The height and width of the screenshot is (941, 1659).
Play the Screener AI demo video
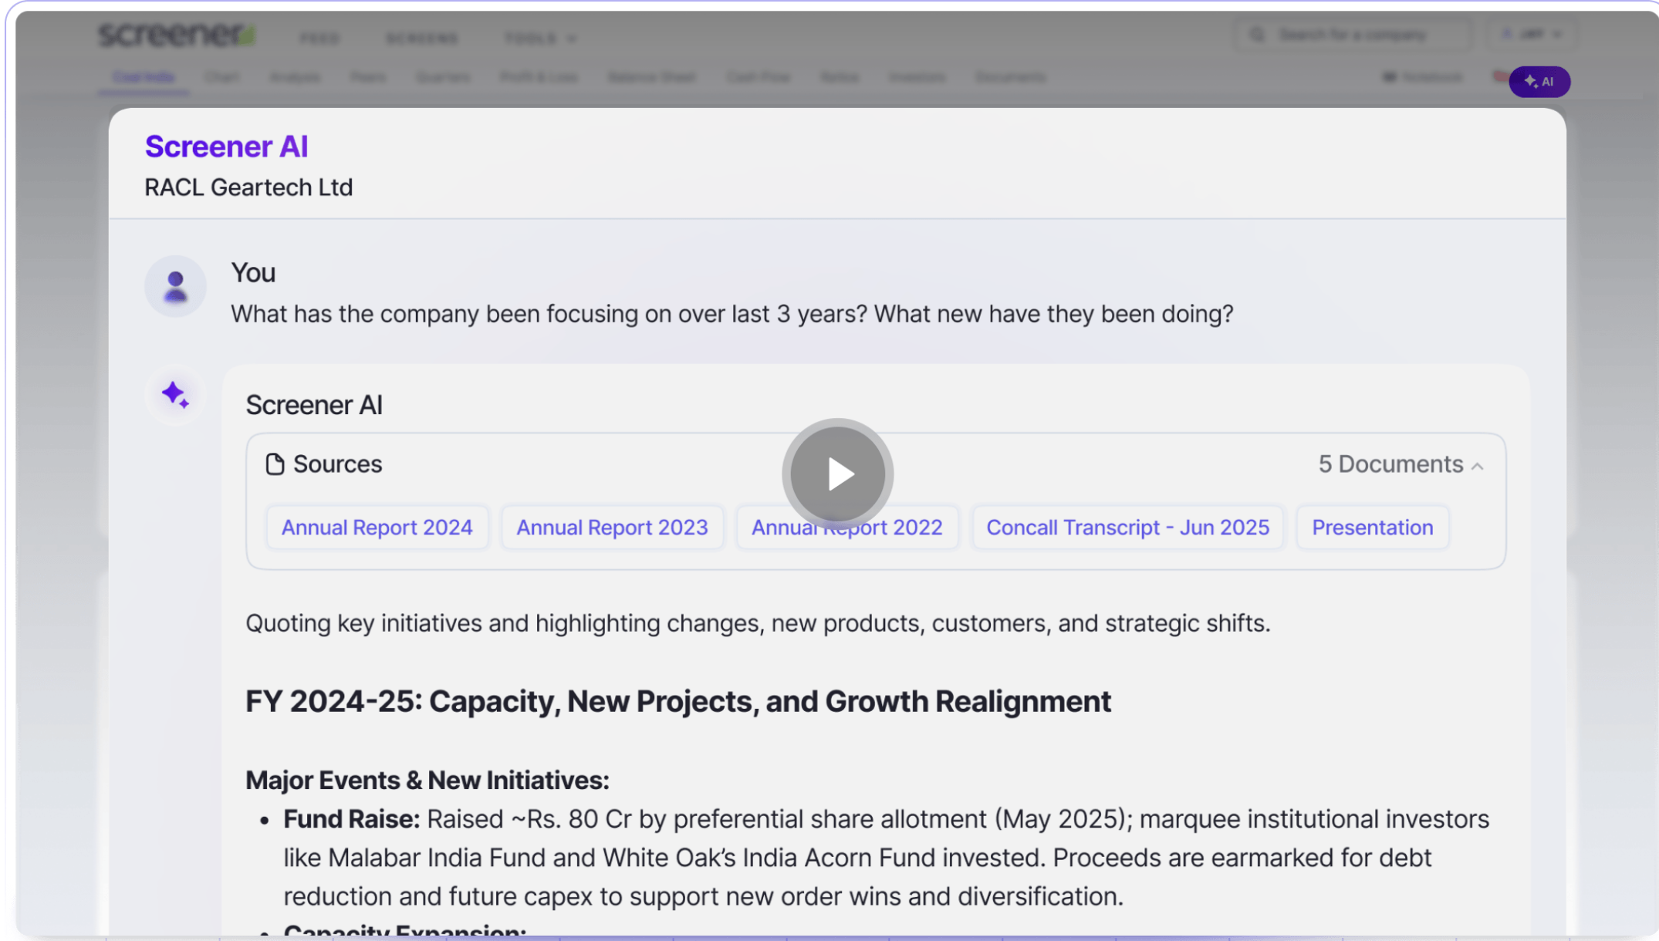pos(838,474)
